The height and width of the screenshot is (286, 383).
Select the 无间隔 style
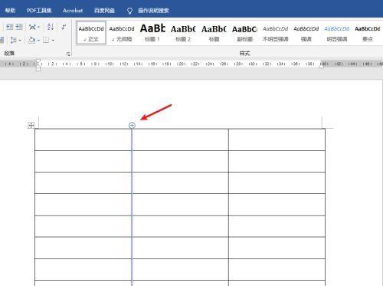point(122,33)
